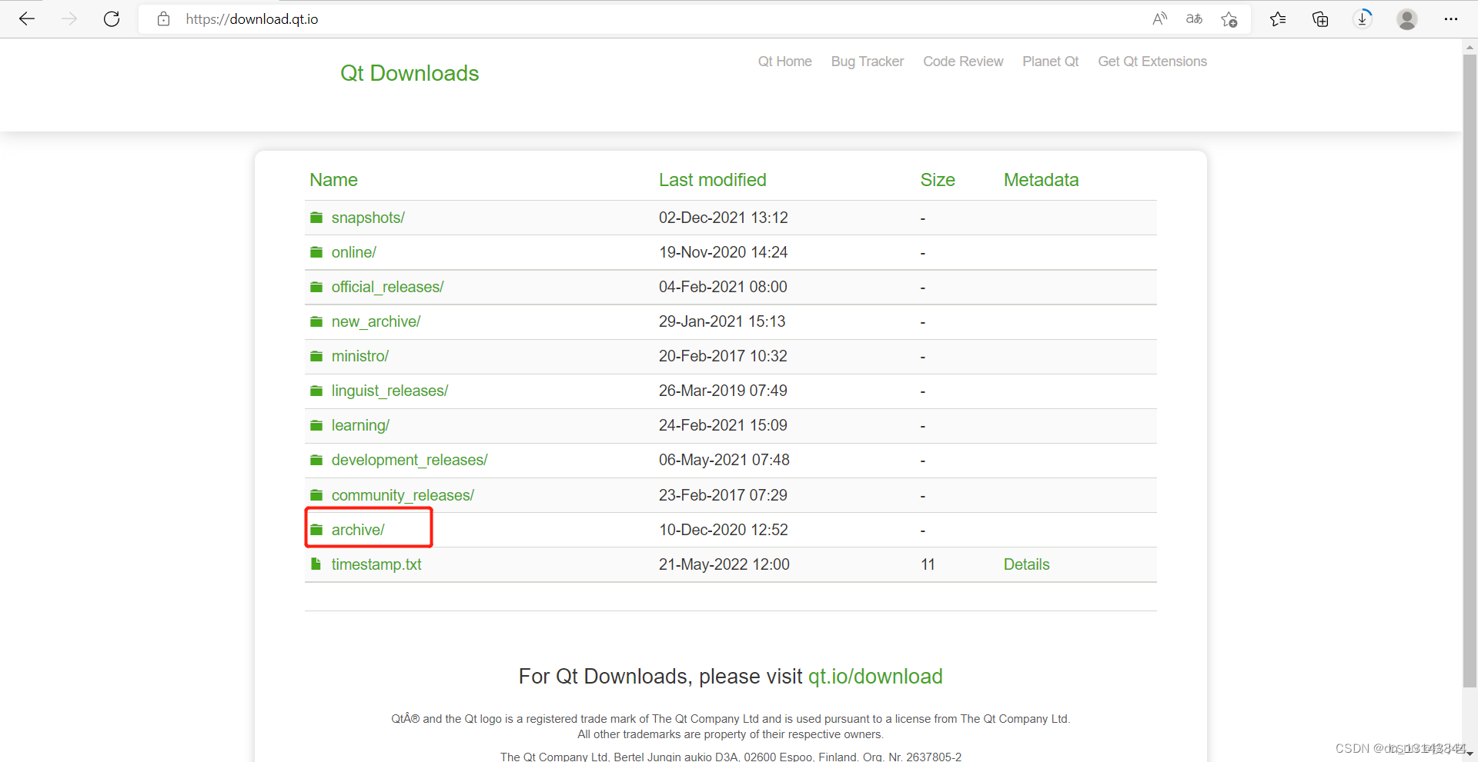Image resolution: width=1478 pixels, height=762 pixels.
Task: Click the Size column header
Action: tap(938, 180)
